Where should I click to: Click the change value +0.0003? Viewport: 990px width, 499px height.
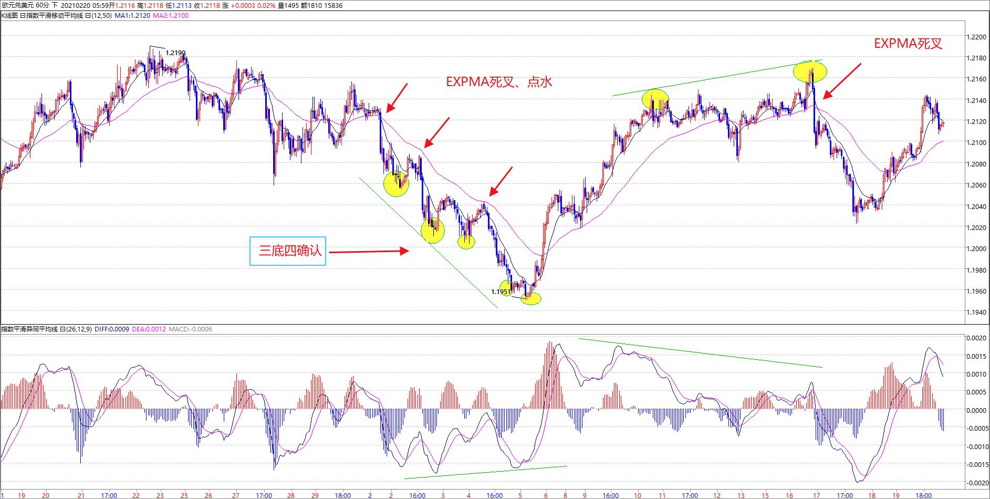click(x=242, y=5)
